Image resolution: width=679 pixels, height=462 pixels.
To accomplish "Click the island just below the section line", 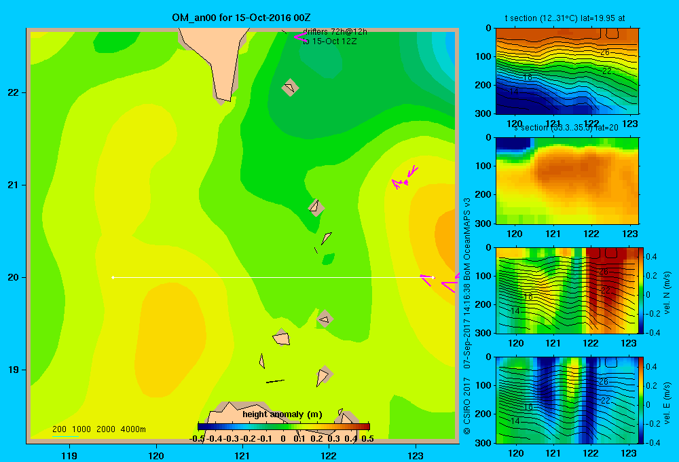I will coord(325,319).
